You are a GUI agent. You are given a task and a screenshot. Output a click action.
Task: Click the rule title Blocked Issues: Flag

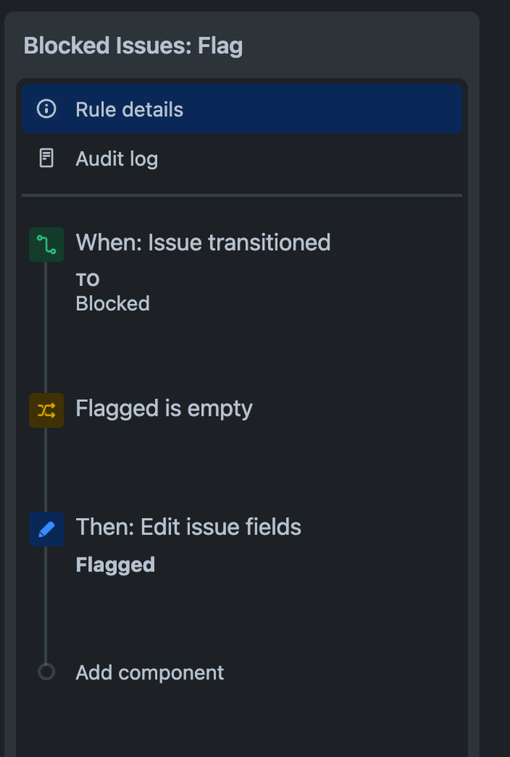(134, 46)
